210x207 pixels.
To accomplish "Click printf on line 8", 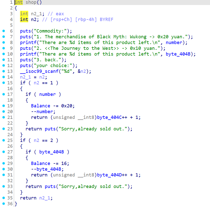I will [28, 43].
